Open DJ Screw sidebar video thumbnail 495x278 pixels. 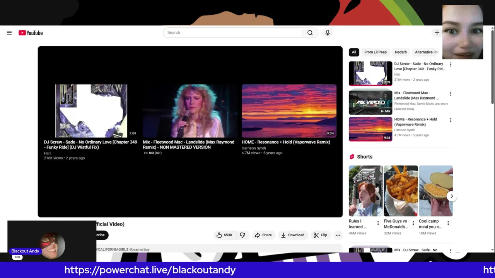370,73
